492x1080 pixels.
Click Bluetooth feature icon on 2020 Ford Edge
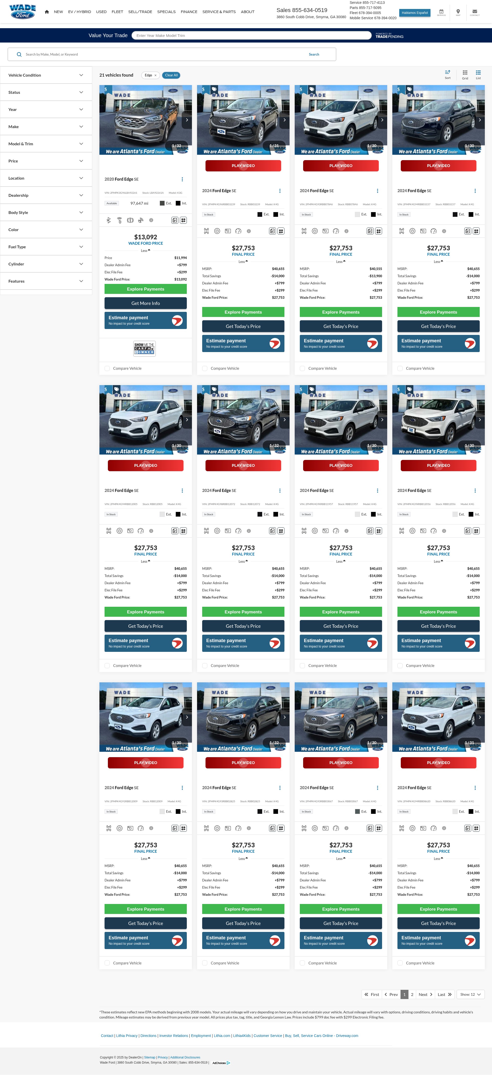[x=109, y=220]
